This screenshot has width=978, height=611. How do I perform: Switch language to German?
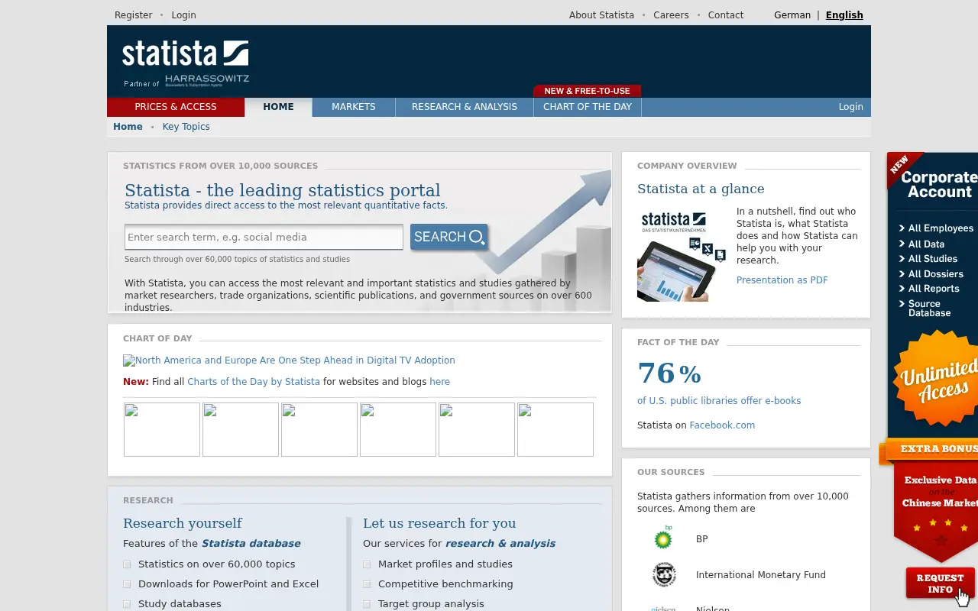click(792, 15)
